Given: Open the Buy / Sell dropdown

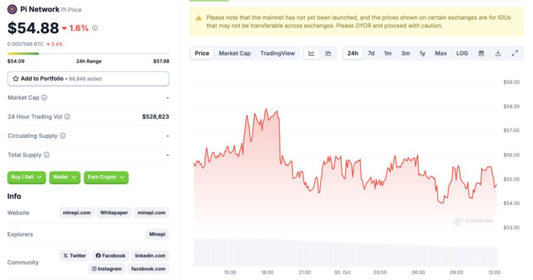Looking at the screenshot, I should point(27,177).
